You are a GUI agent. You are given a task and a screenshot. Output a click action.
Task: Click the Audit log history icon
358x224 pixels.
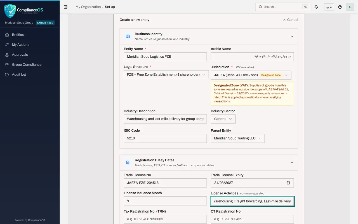7,74
